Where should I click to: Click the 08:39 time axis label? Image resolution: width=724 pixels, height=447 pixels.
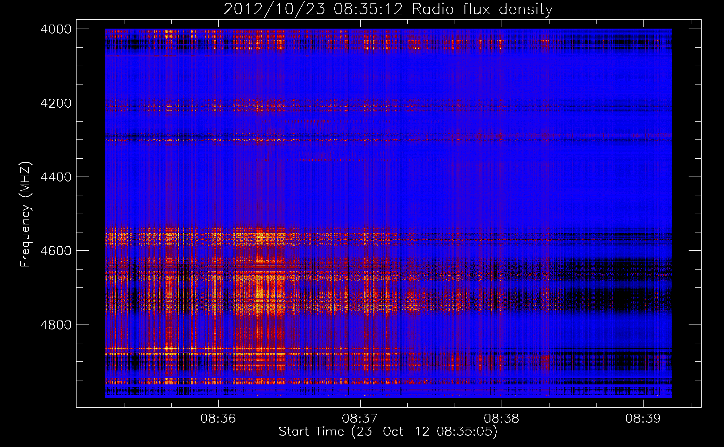[x=643, y=419]
